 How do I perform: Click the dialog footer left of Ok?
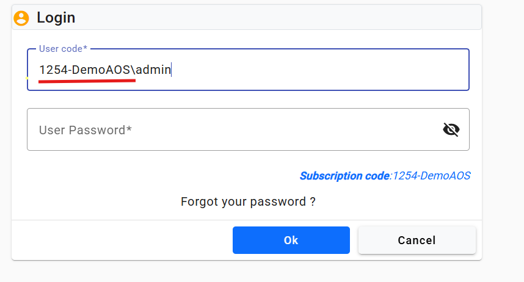122,240
